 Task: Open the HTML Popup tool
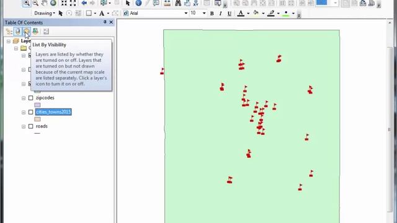pyautogui.click(x=156, y=3)
